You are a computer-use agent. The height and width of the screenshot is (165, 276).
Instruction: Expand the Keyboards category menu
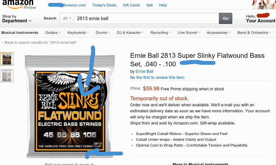pos(78,33)
